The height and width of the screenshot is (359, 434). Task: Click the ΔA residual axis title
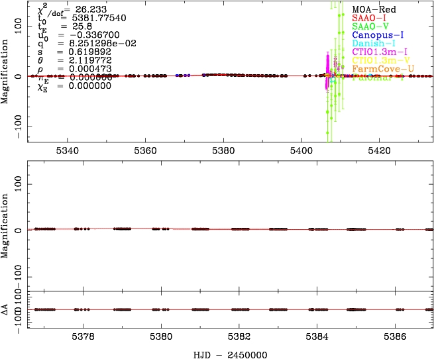pyautogui.click(x=5, y=309)
